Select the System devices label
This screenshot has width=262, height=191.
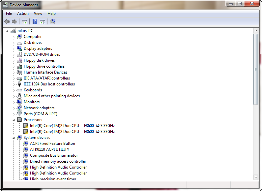coord(37,138)
